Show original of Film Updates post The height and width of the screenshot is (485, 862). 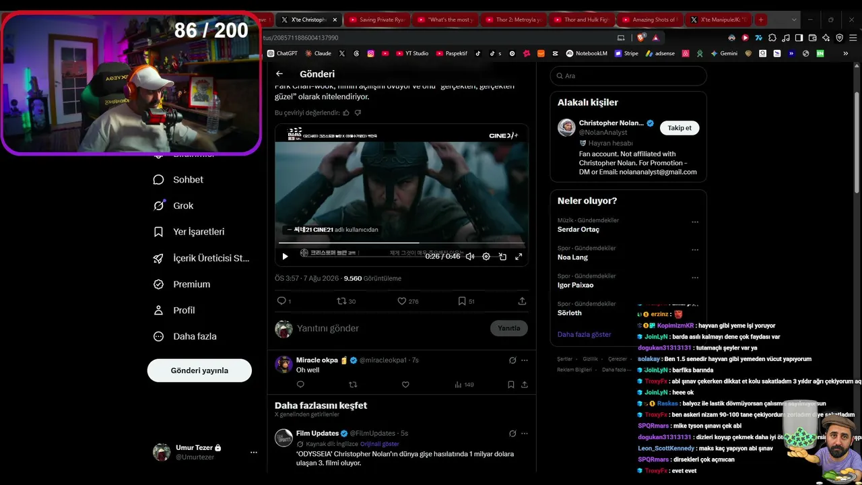[x=380, y=444]
